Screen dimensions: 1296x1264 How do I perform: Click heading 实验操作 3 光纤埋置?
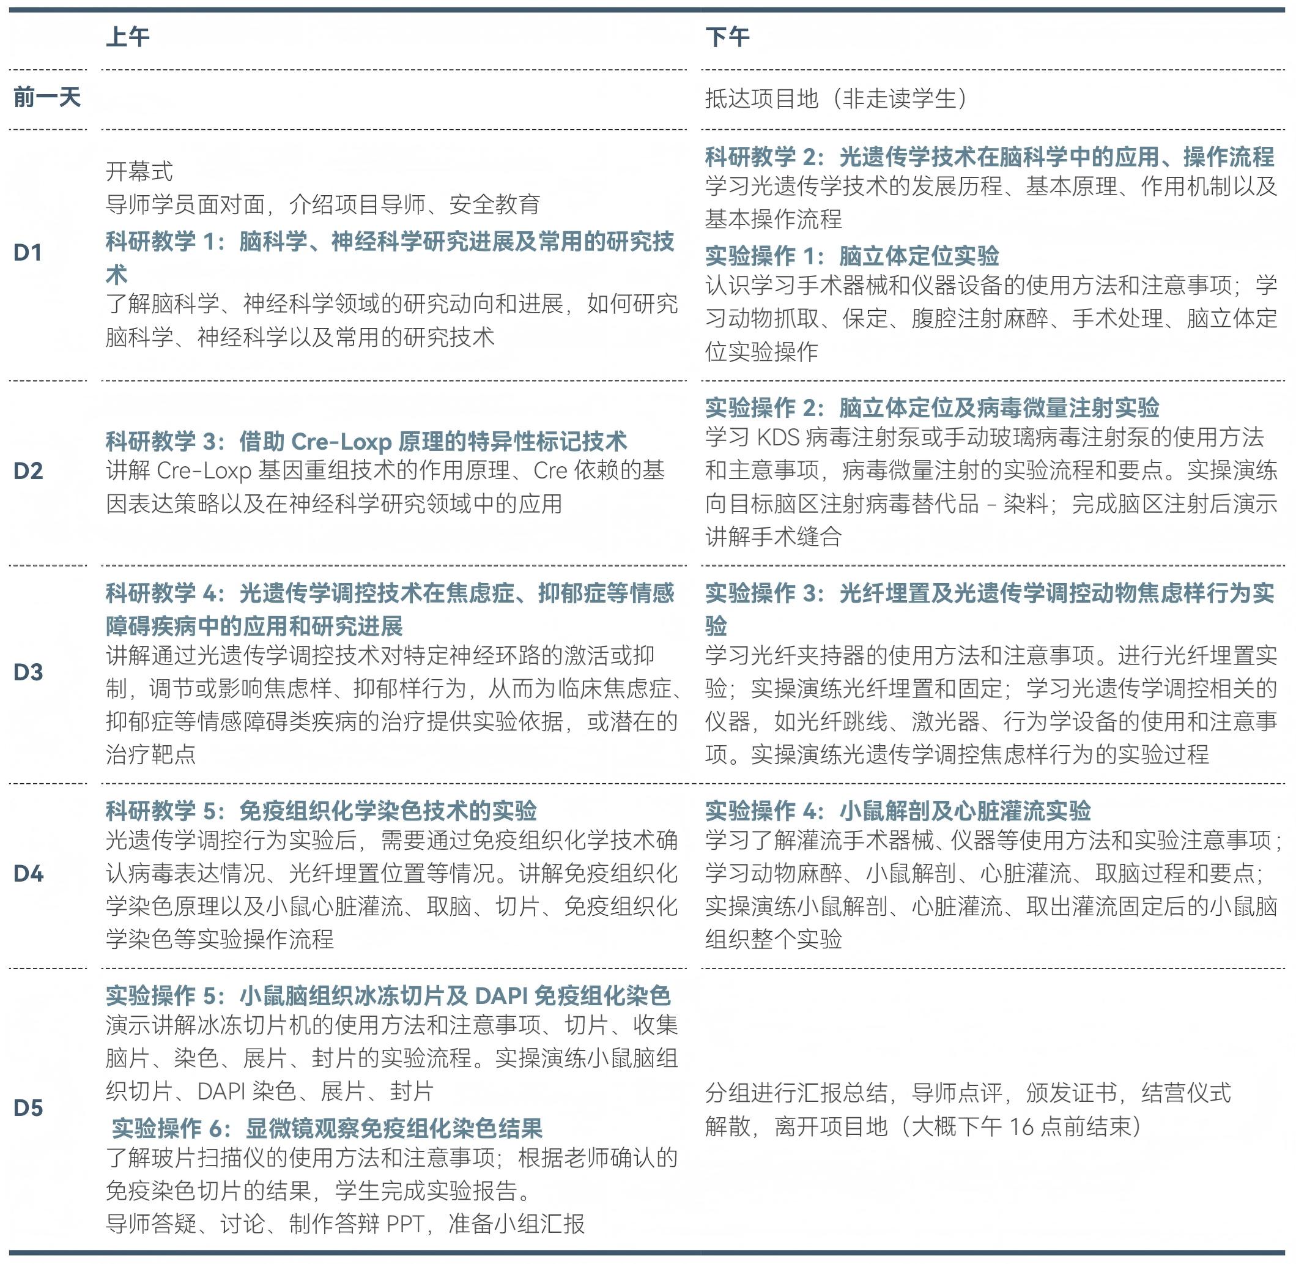pyautogui.click(x=989, y=593)
